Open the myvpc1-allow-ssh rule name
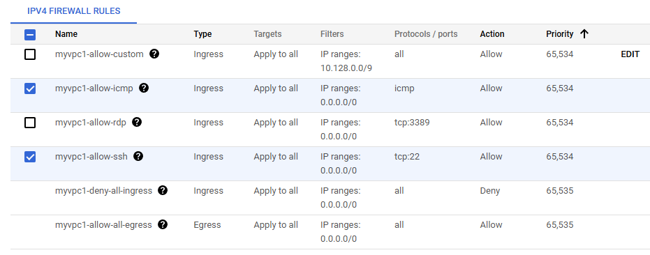 [91, 157]
